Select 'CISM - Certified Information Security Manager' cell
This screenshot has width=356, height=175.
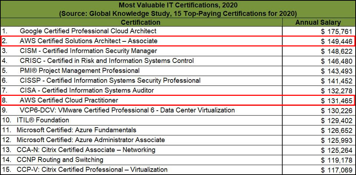coord(141,51)
